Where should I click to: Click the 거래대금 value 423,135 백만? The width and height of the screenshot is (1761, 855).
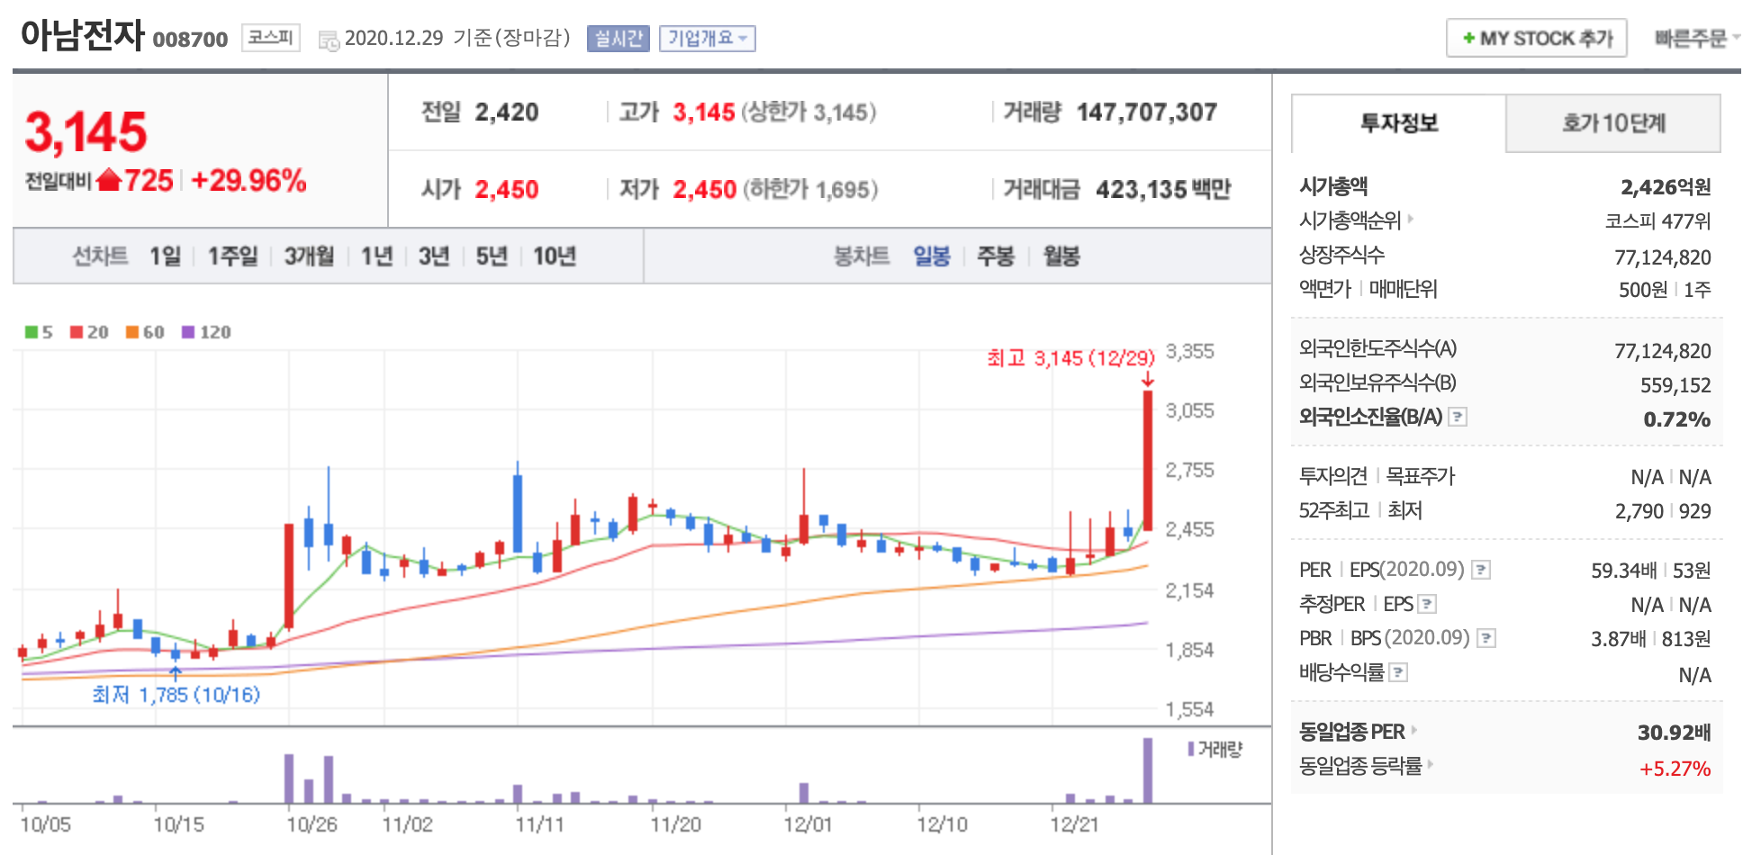tap(1163, 190)
